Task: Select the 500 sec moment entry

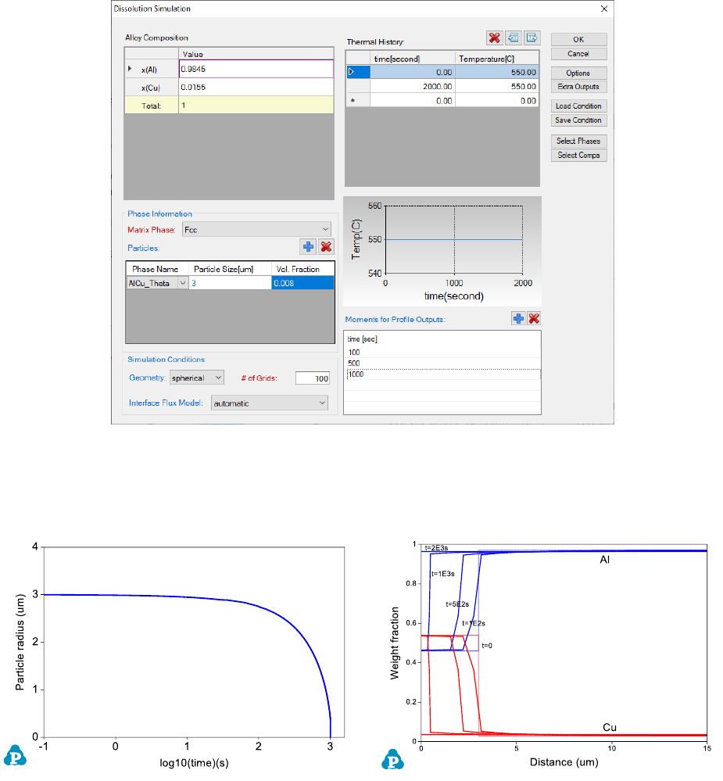Action: pyautogui.click(x=442, y=363)
